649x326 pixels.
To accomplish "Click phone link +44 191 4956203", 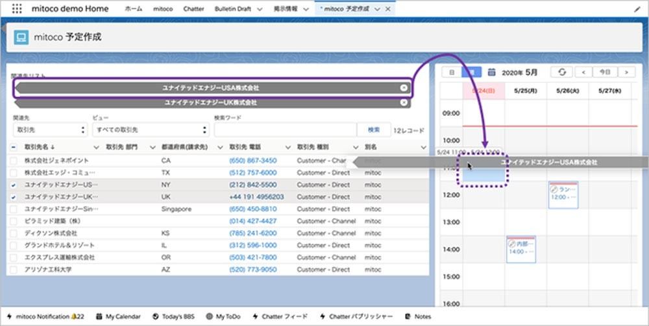I will pyautogui.click(x=256, y=196).
